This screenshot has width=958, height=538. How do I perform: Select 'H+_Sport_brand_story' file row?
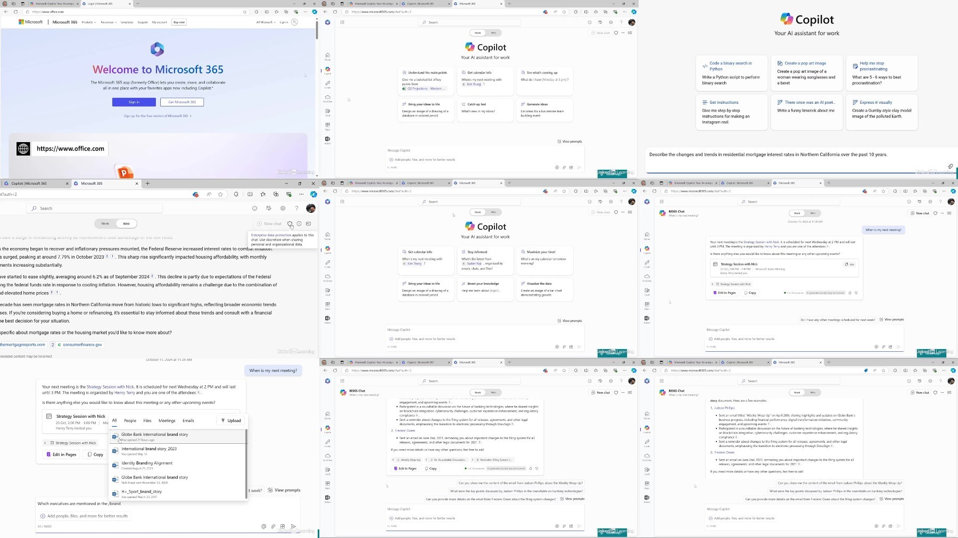(x=177, y=494)
